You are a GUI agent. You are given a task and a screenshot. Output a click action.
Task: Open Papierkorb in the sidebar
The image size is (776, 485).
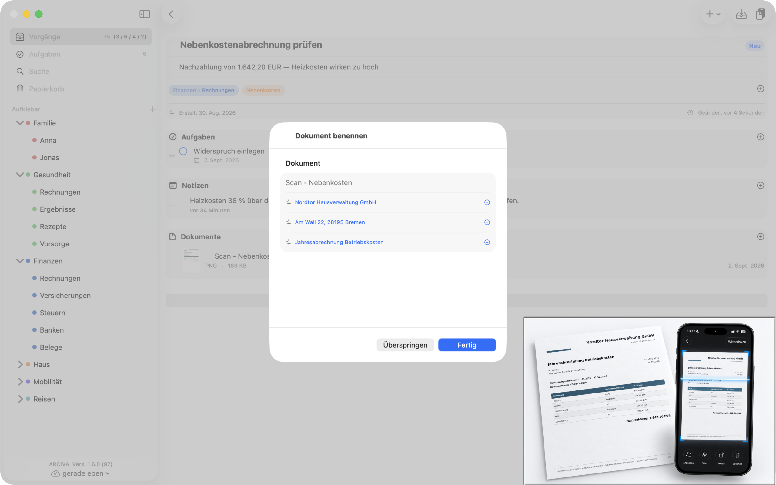click(x=81, y=89)
